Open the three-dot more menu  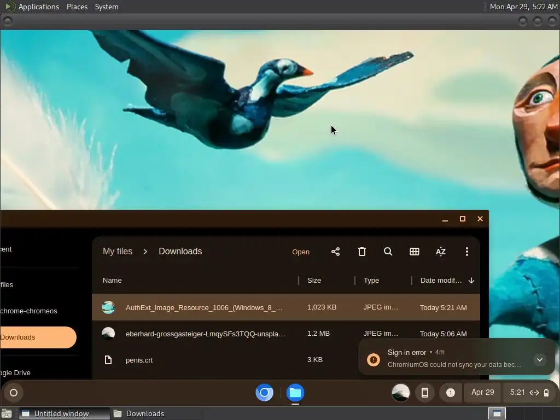(x=467, y=252)
